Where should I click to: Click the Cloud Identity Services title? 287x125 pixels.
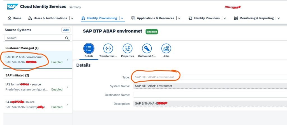coord(43,7)
